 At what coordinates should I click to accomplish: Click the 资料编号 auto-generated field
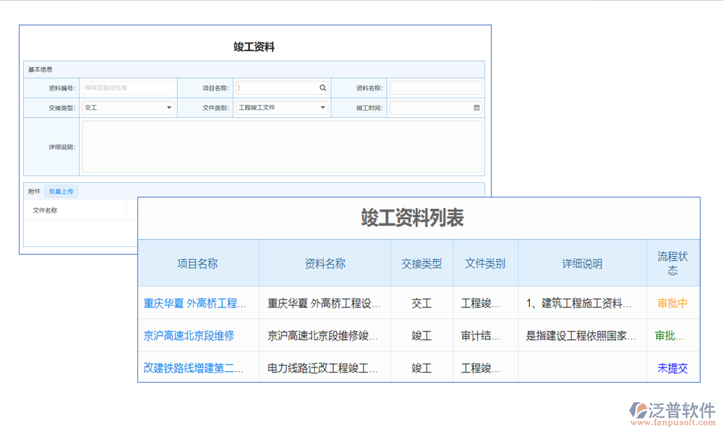click(x=128, y=87)
